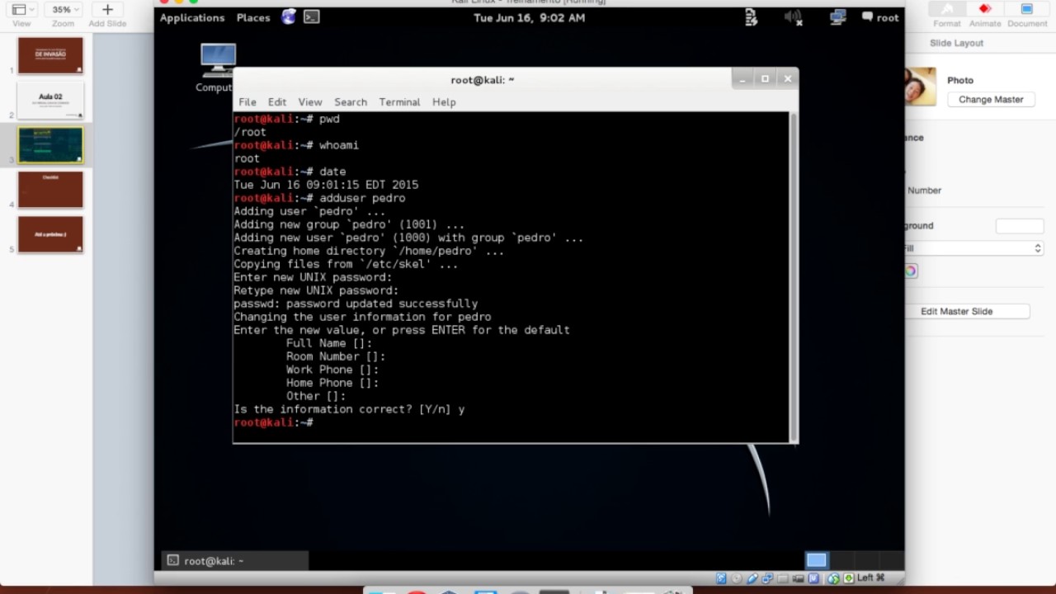
Task: Click VirtualBox hard disk activity indicator
Action: [722, 578]
